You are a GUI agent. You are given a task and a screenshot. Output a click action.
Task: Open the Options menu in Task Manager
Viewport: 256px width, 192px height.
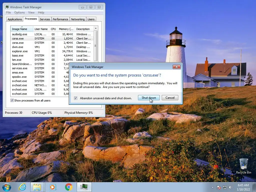tap(19, 12)
